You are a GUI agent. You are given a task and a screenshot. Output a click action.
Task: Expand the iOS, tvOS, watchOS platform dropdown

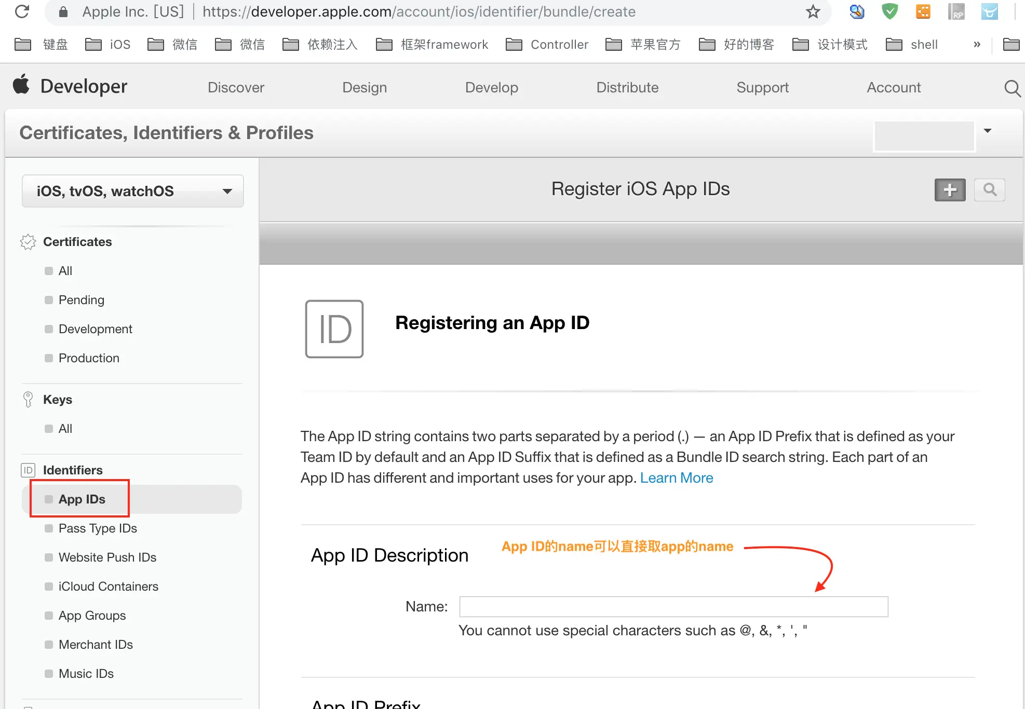click(133, 191)
